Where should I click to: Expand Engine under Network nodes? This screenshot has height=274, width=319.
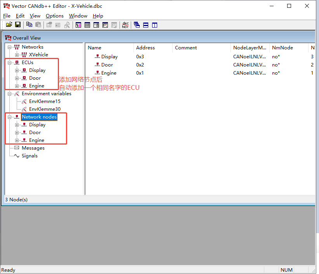[17, 140]
